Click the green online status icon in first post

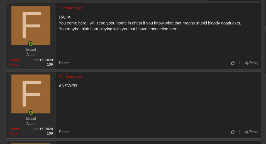31,44
